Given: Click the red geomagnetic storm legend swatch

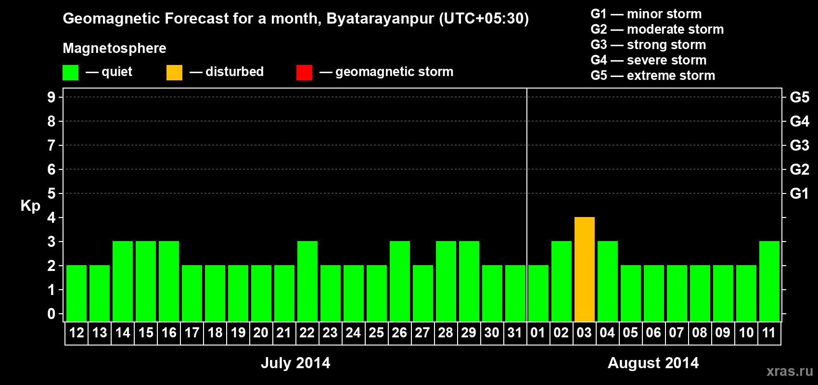Looking at the screenshot, I should [304, 73].
